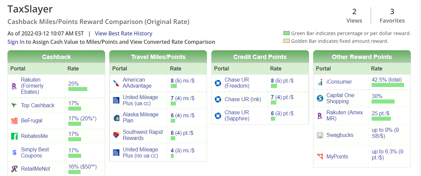Click the Sign In link

tap(16, 42)
